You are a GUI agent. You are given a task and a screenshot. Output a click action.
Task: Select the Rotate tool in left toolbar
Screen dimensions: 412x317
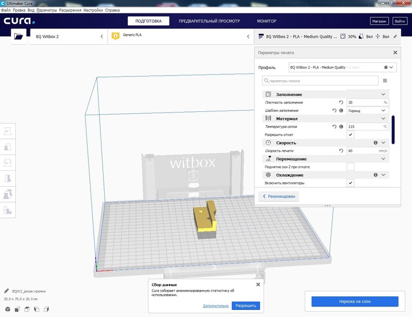(x=8, y=162)
